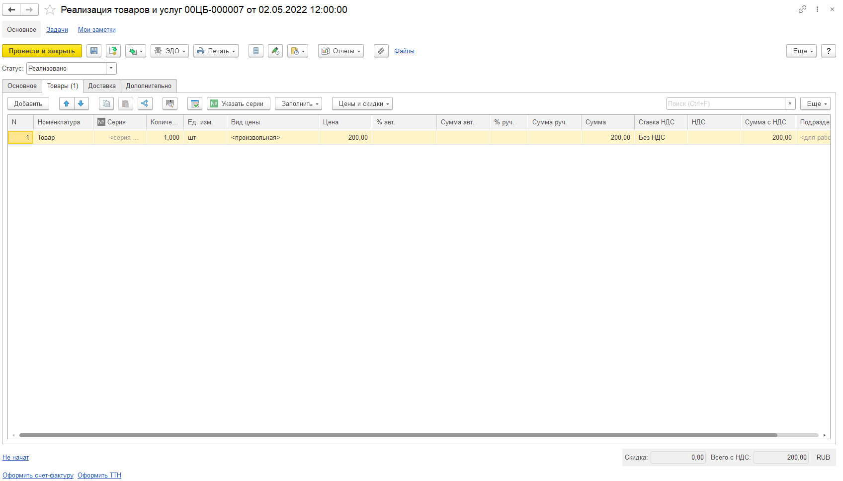843x481 pixels.
Task: Click the Ставка НДС column header
Action: pos(661,122)
